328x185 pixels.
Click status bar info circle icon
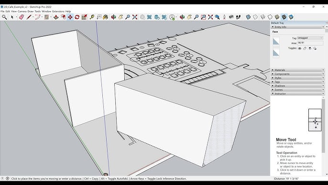pyautogui.click(x=8, y=178)
